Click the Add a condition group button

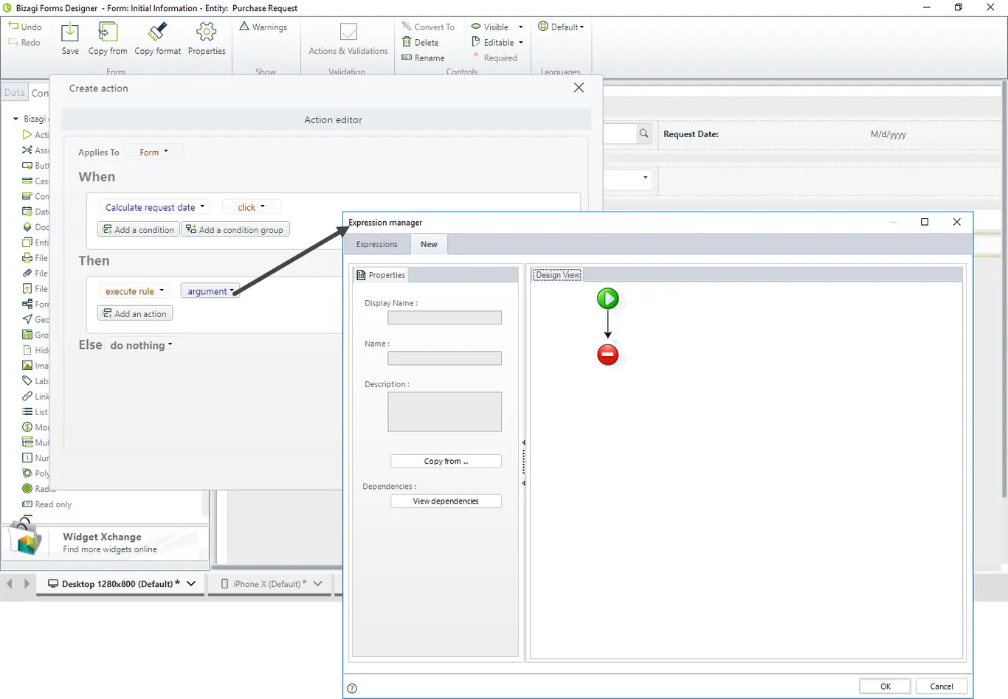pyautogui.click(x=235, y=229)
